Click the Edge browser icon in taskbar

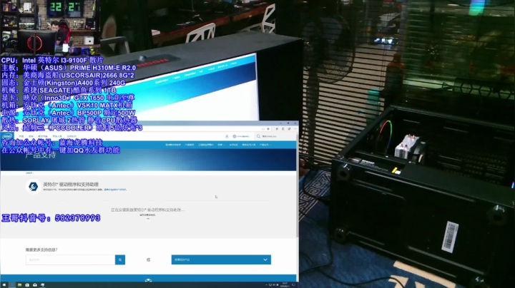pos(12,285)
